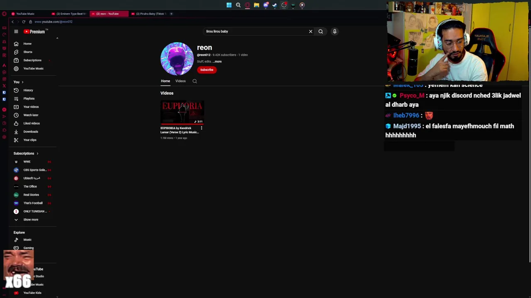
Task: Clear the search box with X
Action: pos(310,31)
